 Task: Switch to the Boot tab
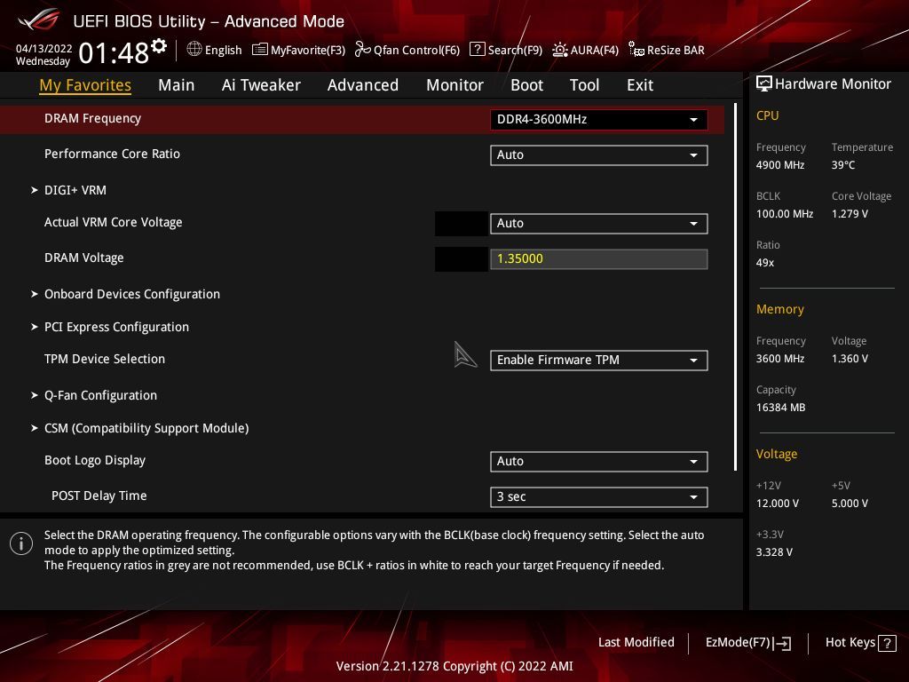(526, 85)
